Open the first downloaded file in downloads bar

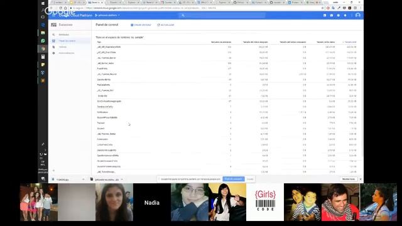[63, 180]
